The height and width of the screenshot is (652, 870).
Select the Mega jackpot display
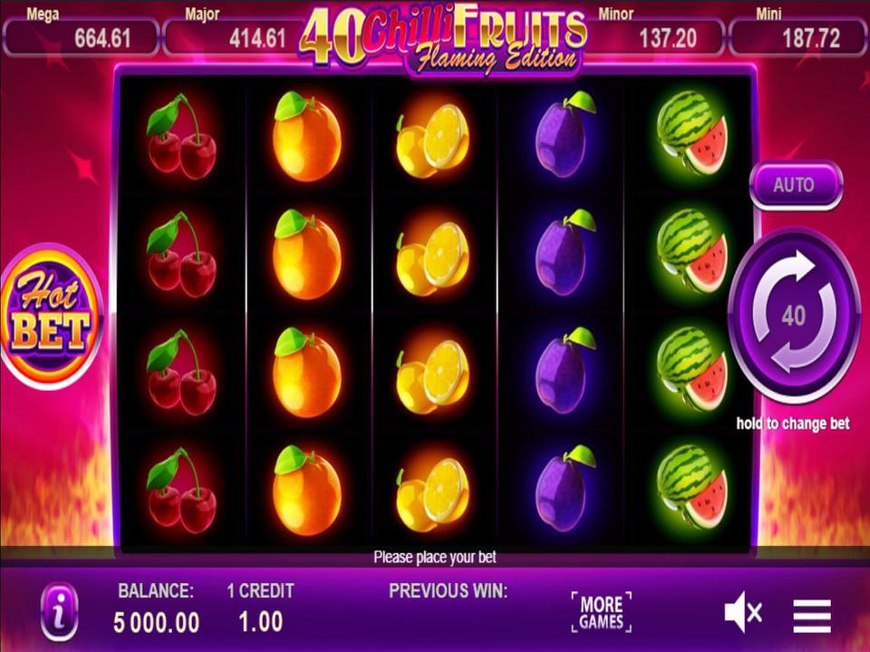[81, 36]
